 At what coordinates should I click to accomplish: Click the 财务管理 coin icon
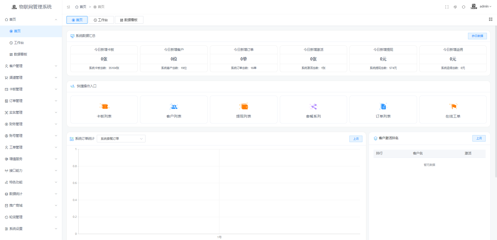6,124
